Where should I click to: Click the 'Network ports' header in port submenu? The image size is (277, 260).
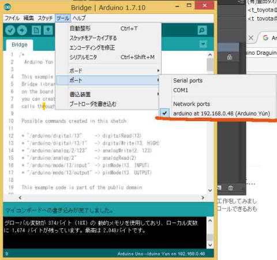pyautogui.click(x=192, y=104)
